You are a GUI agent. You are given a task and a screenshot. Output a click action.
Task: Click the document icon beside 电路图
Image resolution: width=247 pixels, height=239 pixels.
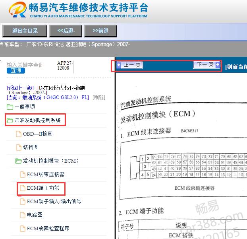tap(23, 215)
